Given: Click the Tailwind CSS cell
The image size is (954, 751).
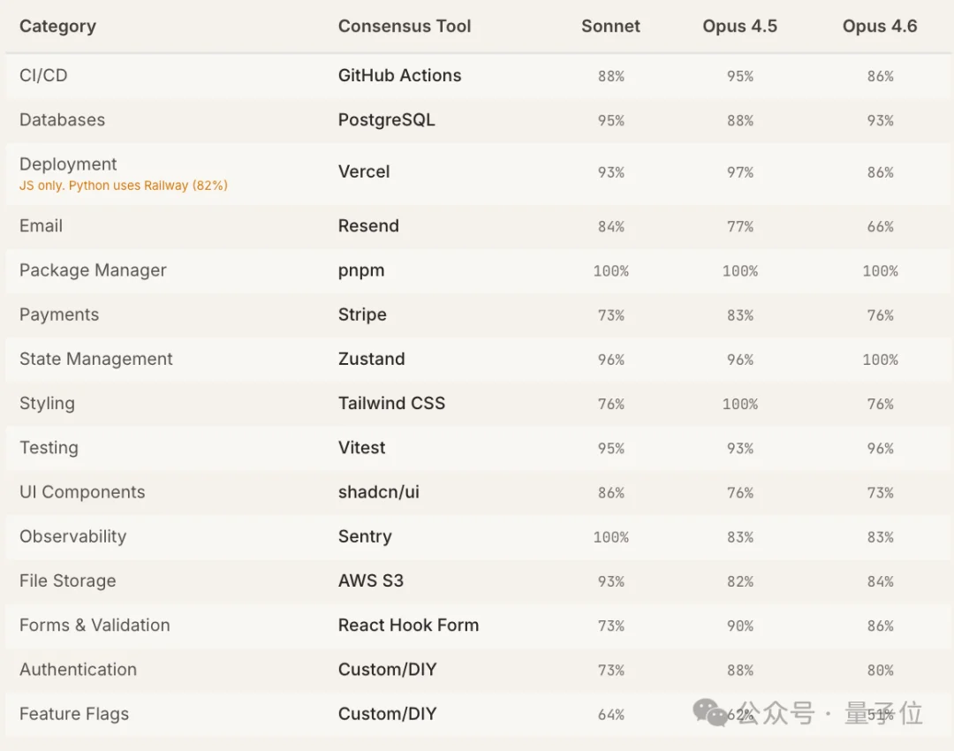Looking at the screenshot, I should [x=391, y=404].
